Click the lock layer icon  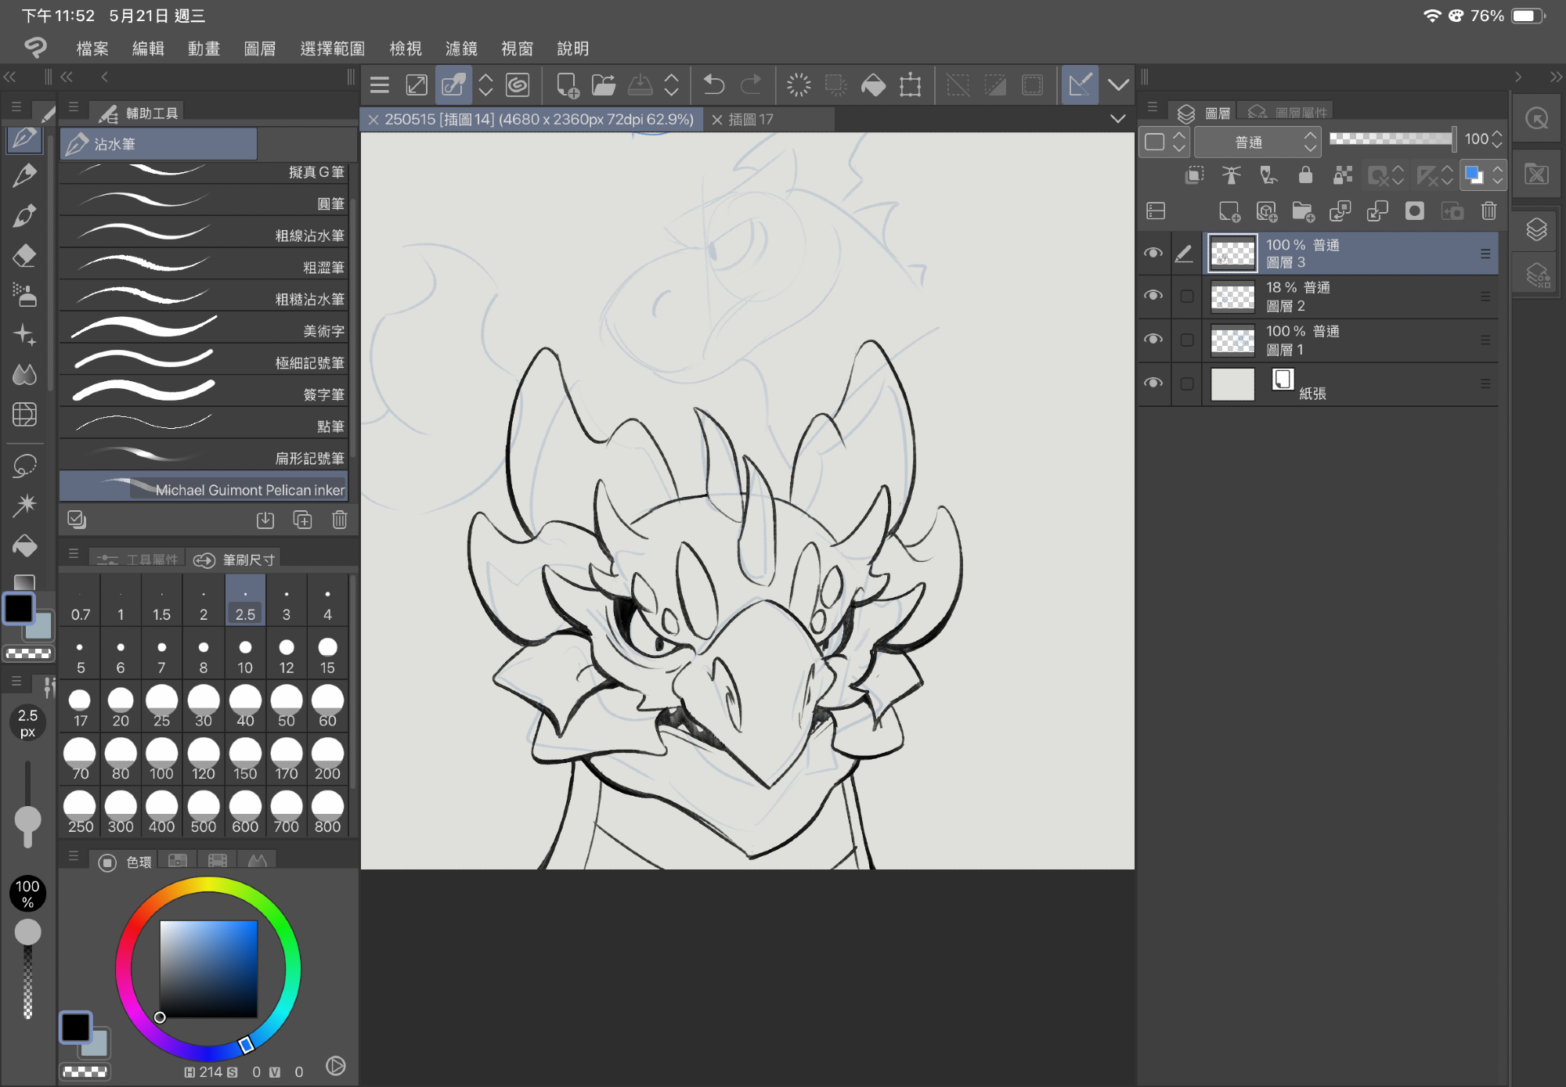pos(1305,175)
